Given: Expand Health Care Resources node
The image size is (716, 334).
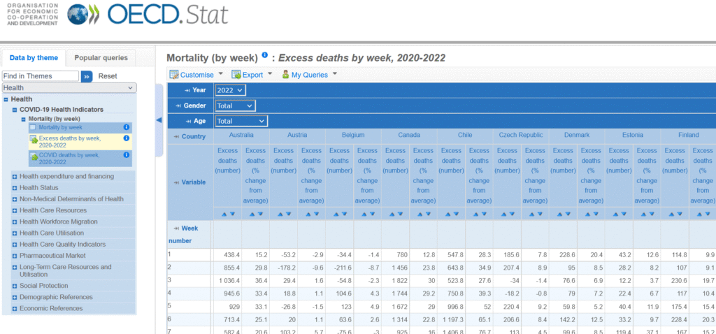Looking at the screenshot, I should click(x=15, y=211).
